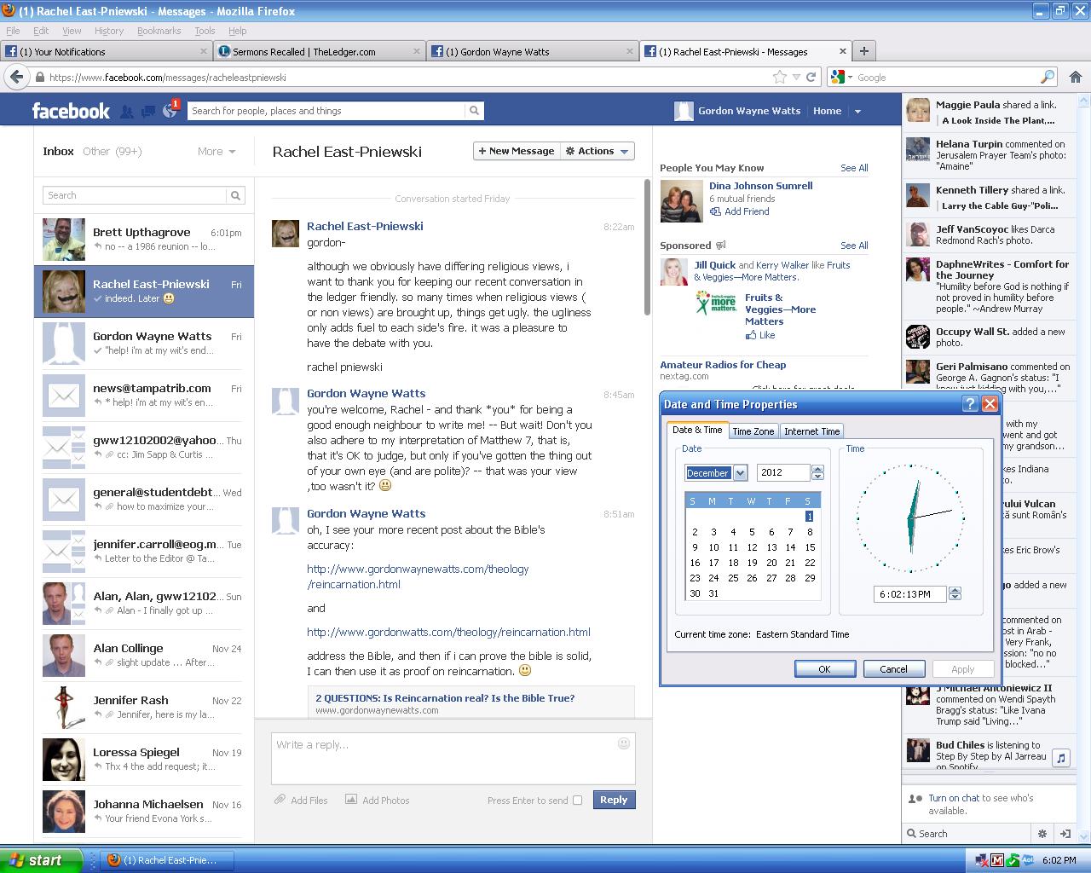Viewport: 1091px width, 873px height.
Task: Open the account menu arrow beside Home
Action: tap(857, 111)
